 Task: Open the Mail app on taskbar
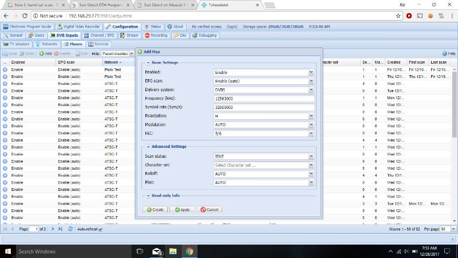click(x=157, y=251)
